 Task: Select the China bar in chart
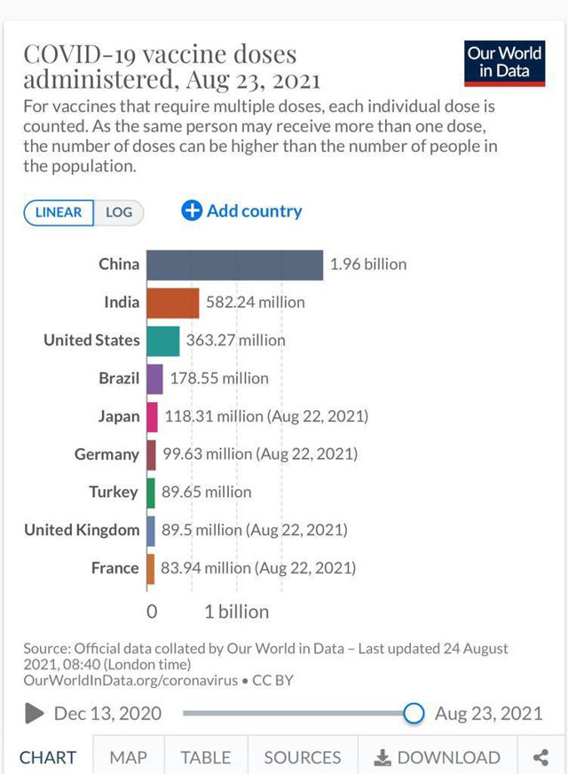234,265
